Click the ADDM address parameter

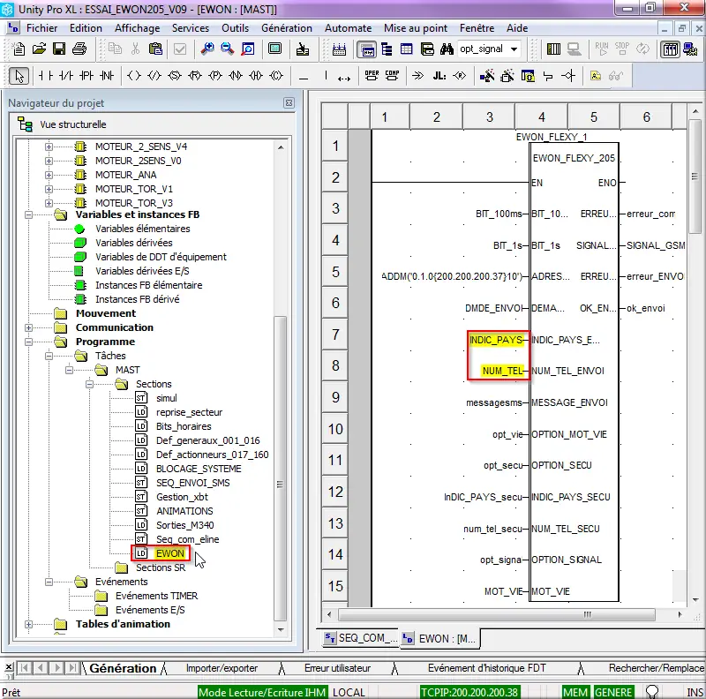coord(452,276)
